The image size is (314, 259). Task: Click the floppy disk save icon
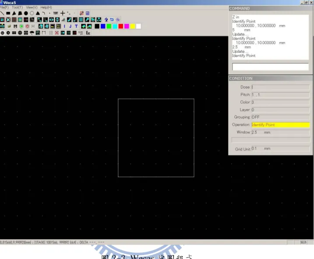[x=15, y=26]
